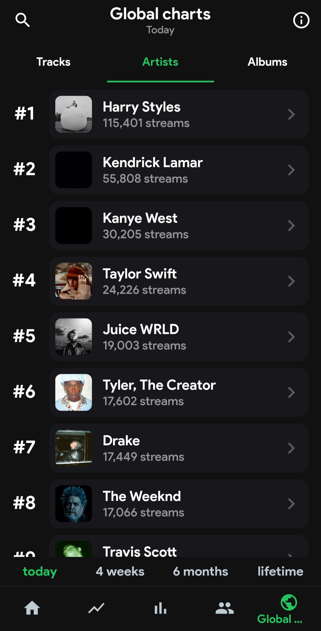
Task: Open the search magnifier icon
Action: (x=23, y=20)
